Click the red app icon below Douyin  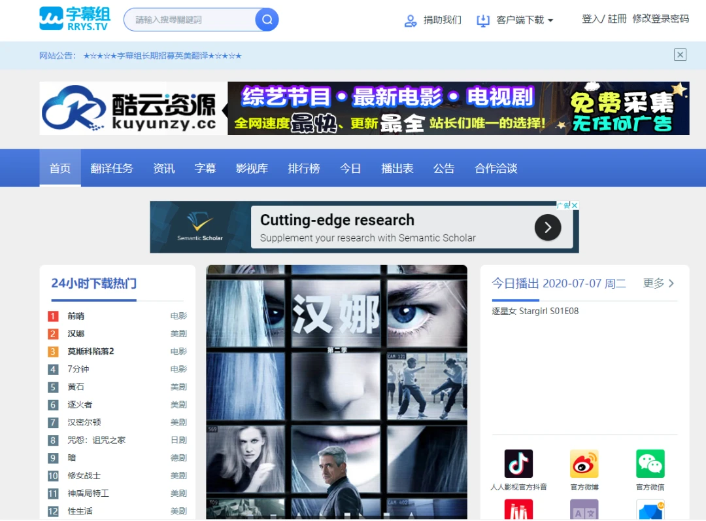(518, 510)
